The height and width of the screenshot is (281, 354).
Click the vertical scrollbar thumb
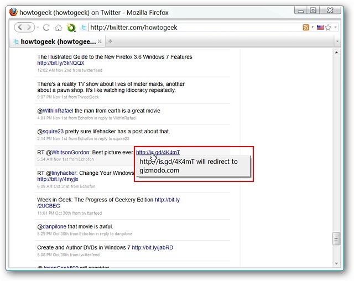point(336,238)
